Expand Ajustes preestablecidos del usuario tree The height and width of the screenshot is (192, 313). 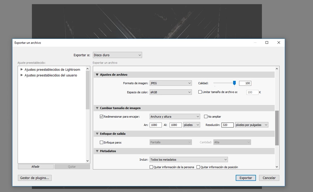click(x=22, y=75)
